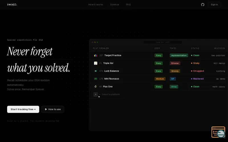
Task: Open the FAQ link
Action: pyautogui.click(x=128, y=5)
